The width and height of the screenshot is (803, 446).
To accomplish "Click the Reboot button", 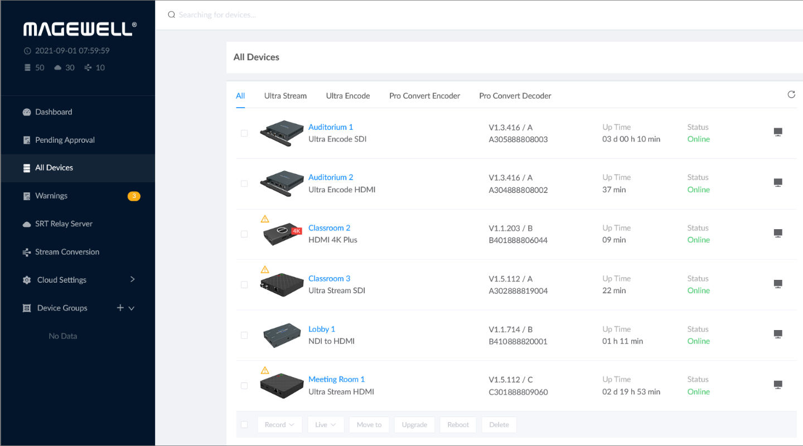I will [458, 425].
